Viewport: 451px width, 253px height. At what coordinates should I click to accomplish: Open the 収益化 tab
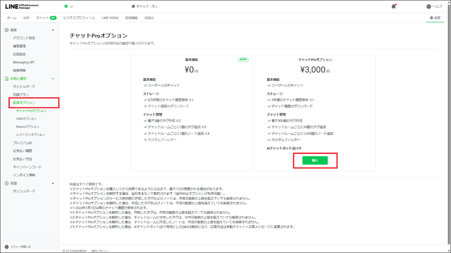(x=149, y=18)
